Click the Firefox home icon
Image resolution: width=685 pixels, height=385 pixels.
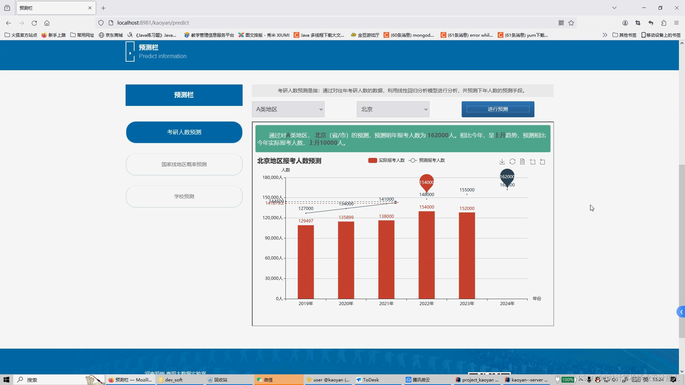click(47, 23)
